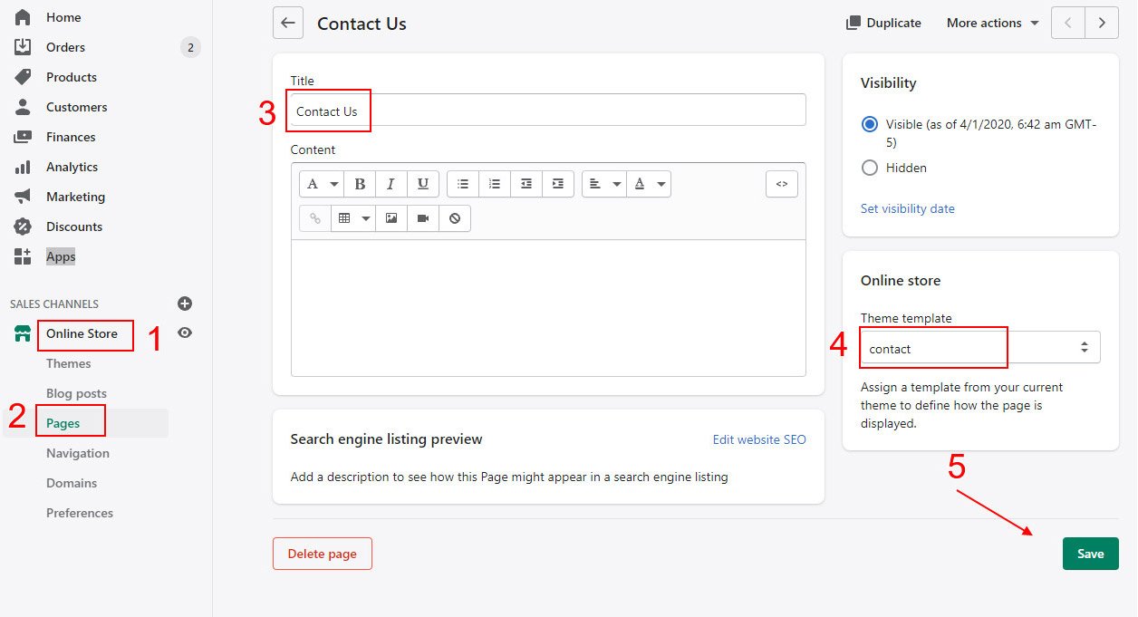Open the insert table dropdown
1138x617 pixels.
[352, 218]
